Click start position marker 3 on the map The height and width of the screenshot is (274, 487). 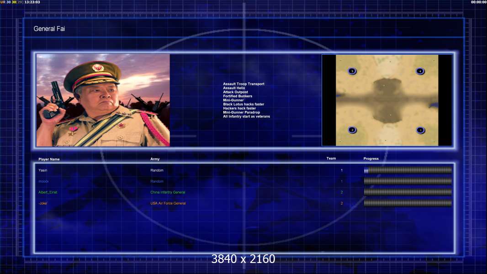click(x=352, y=71)
